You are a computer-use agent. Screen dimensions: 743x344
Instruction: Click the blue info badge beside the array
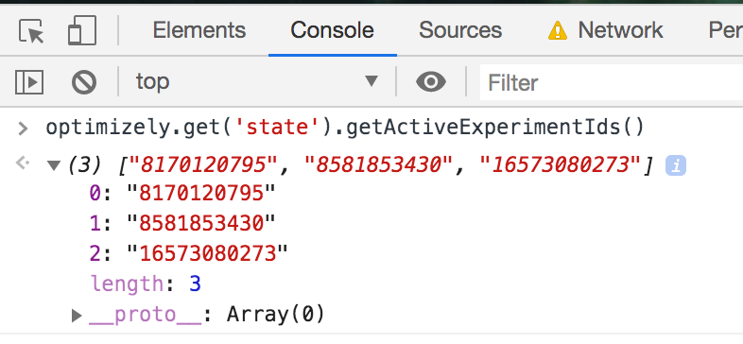[676, 166]
